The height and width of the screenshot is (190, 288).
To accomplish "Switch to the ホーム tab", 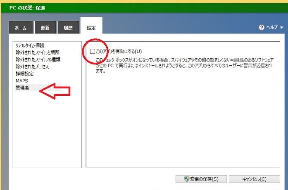I will (21, 28).
